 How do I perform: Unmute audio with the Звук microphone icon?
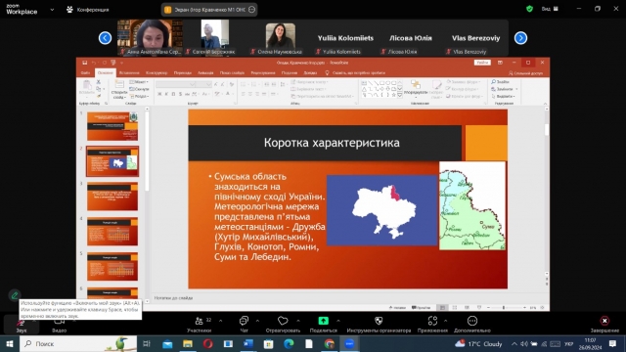coord(21,322)
